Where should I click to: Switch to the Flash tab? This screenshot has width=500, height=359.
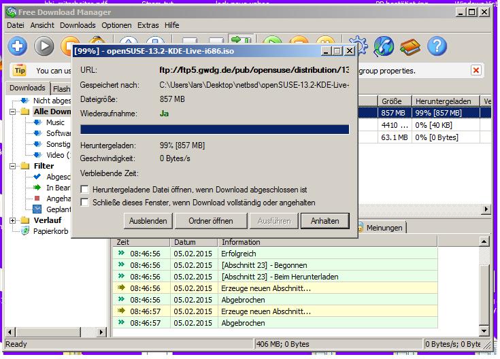pos(61,89)
